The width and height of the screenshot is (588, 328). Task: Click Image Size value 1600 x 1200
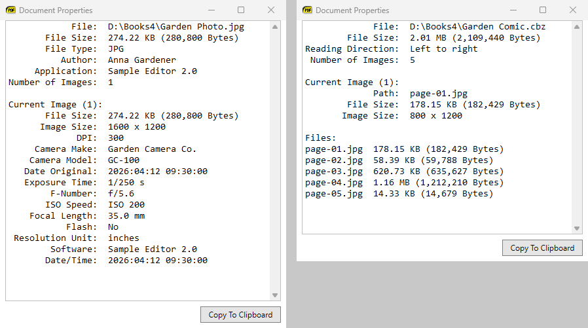136,127
